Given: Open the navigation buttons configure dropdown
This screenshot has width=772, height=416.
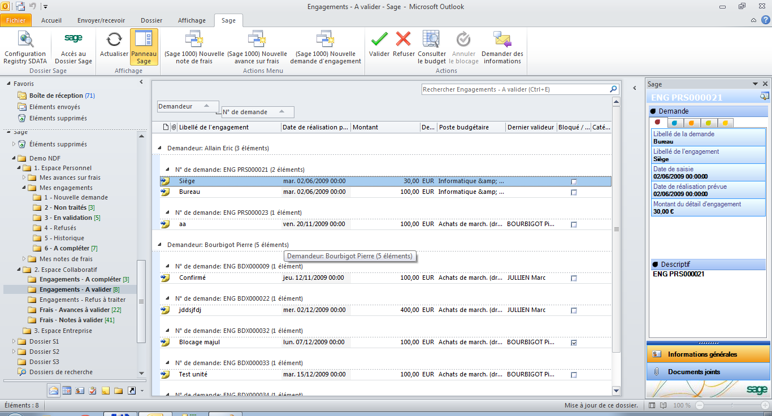Looking at the screenshot, I should (x=142, y=391).
